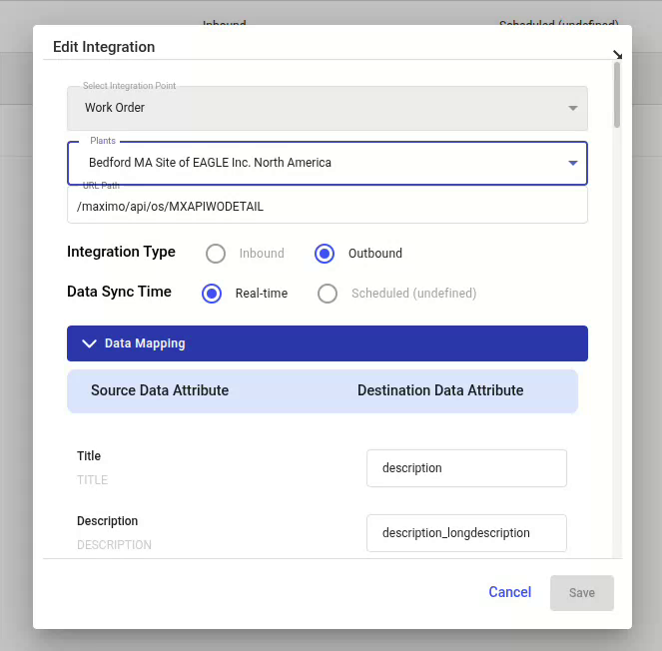662x651 pixels.
Task: Open the Select Integration Point dropdown
Action: click(x=328, y=108)
